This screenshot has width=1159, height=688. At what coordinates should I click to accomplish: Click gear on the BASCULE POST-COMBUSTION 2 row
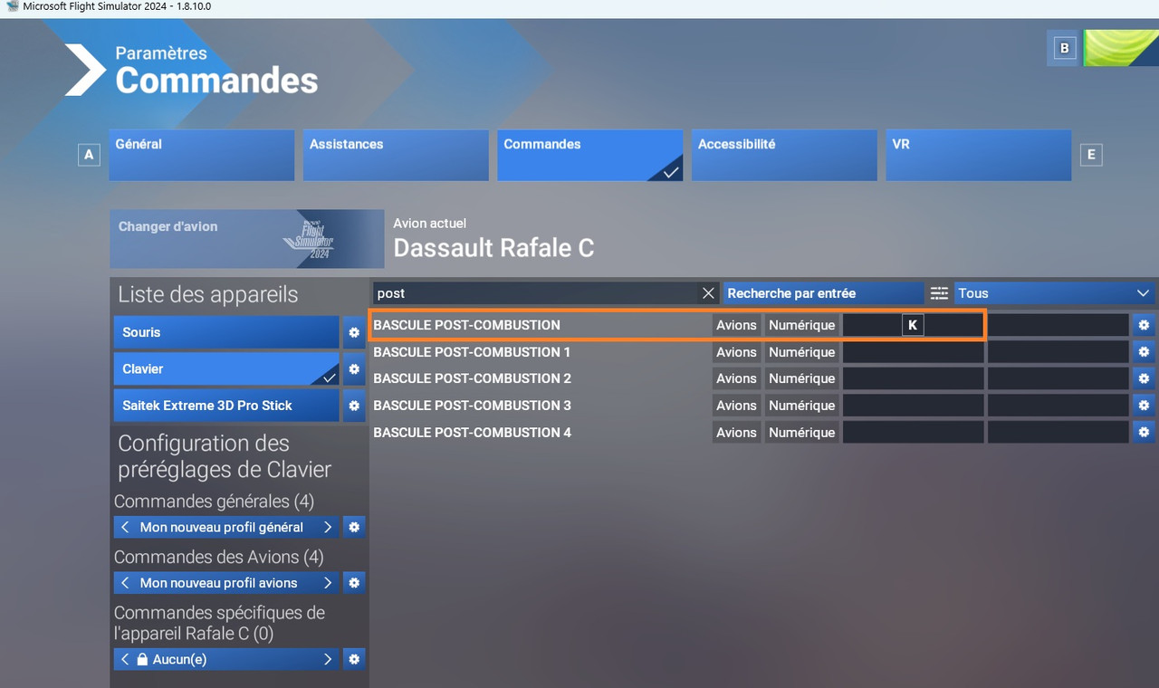point(1144,378)
